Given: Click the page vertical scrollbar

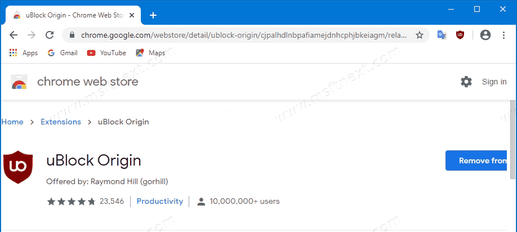Looking at the screenshot, I should click(x=512, y=139).
